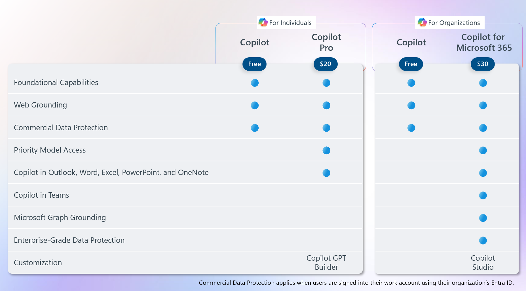Click the Copilot logo beside For Individuals

click(x=263, y=22)
